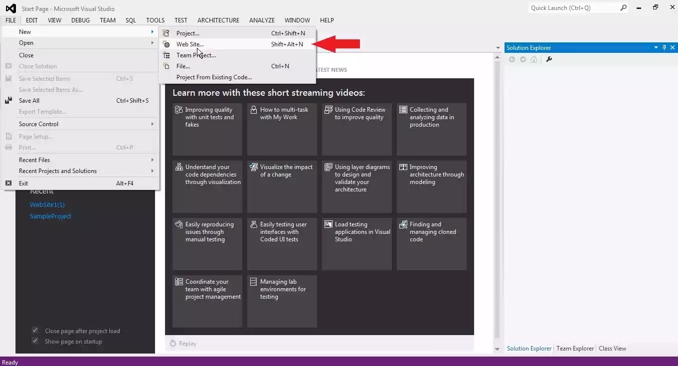
Task: Open the ANALYZE menu
Action: point(262,20)
